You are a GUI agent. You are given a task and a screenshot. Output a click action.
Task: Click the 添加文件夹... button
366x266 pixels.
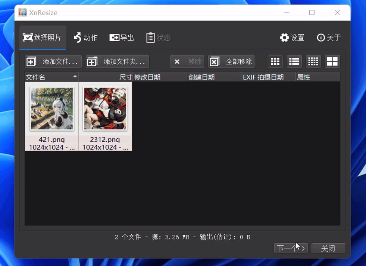click(117, 62)
